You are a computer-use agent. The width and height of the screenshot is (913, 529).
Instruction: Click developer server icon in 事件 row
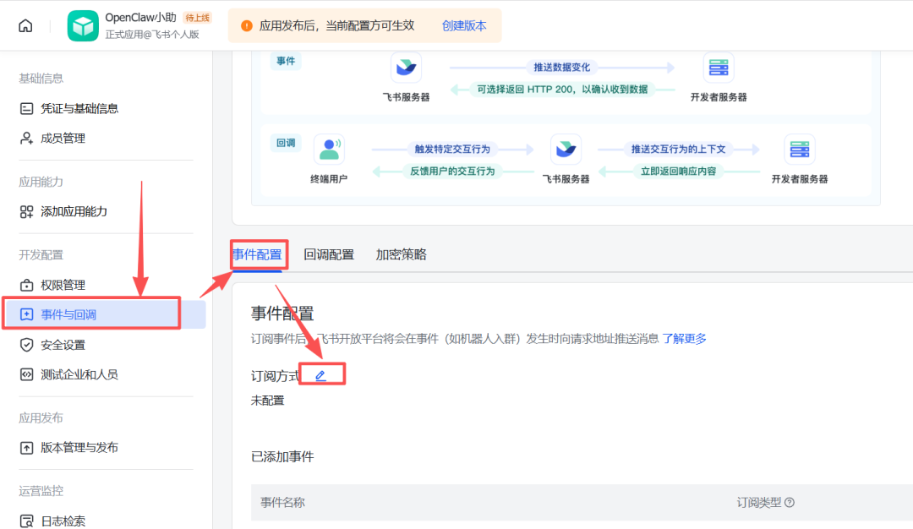coord(719,68)
